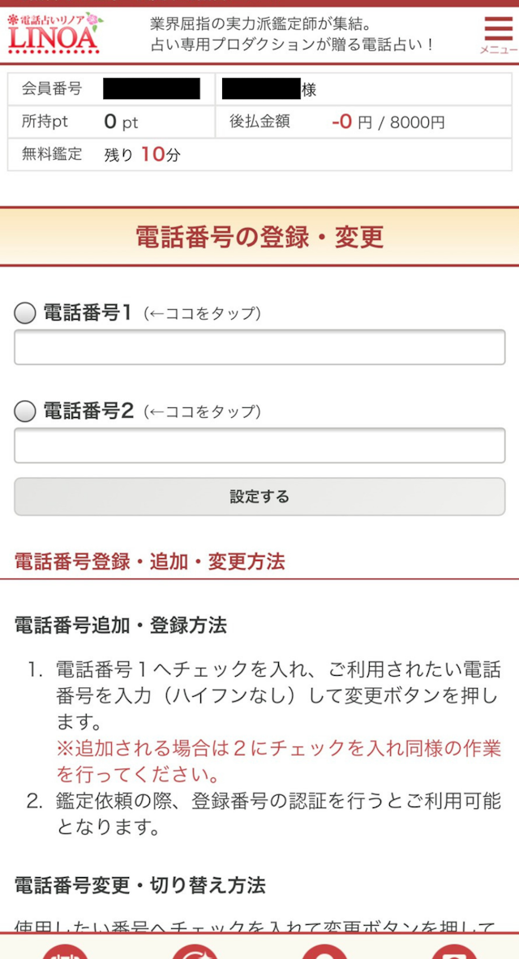Screen dimensions: 519x959
Task: Select the 電話番号2 radio button
Action: tap(25, 411)
